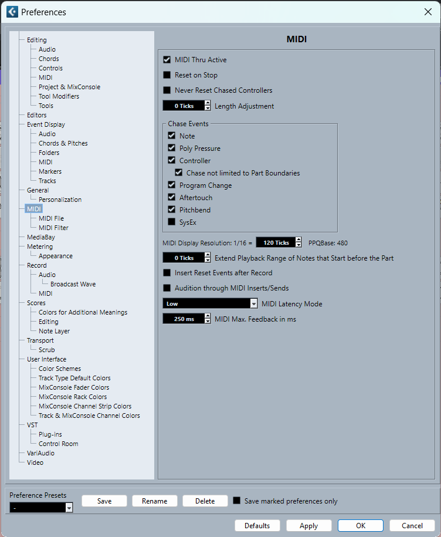Click the Defaults button
This screenshot has height=537, width=441.
click(x=257, y=525)
